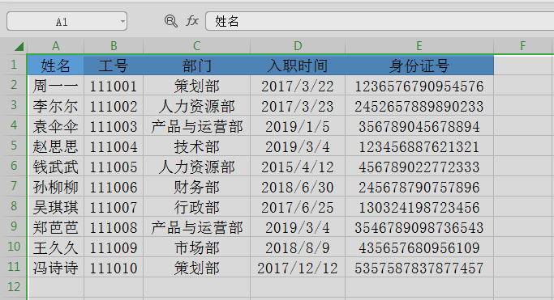This screenshot has width=554, height=300.
Task: Expand the Name Box dropdown arrow
Action: (122, 22)
